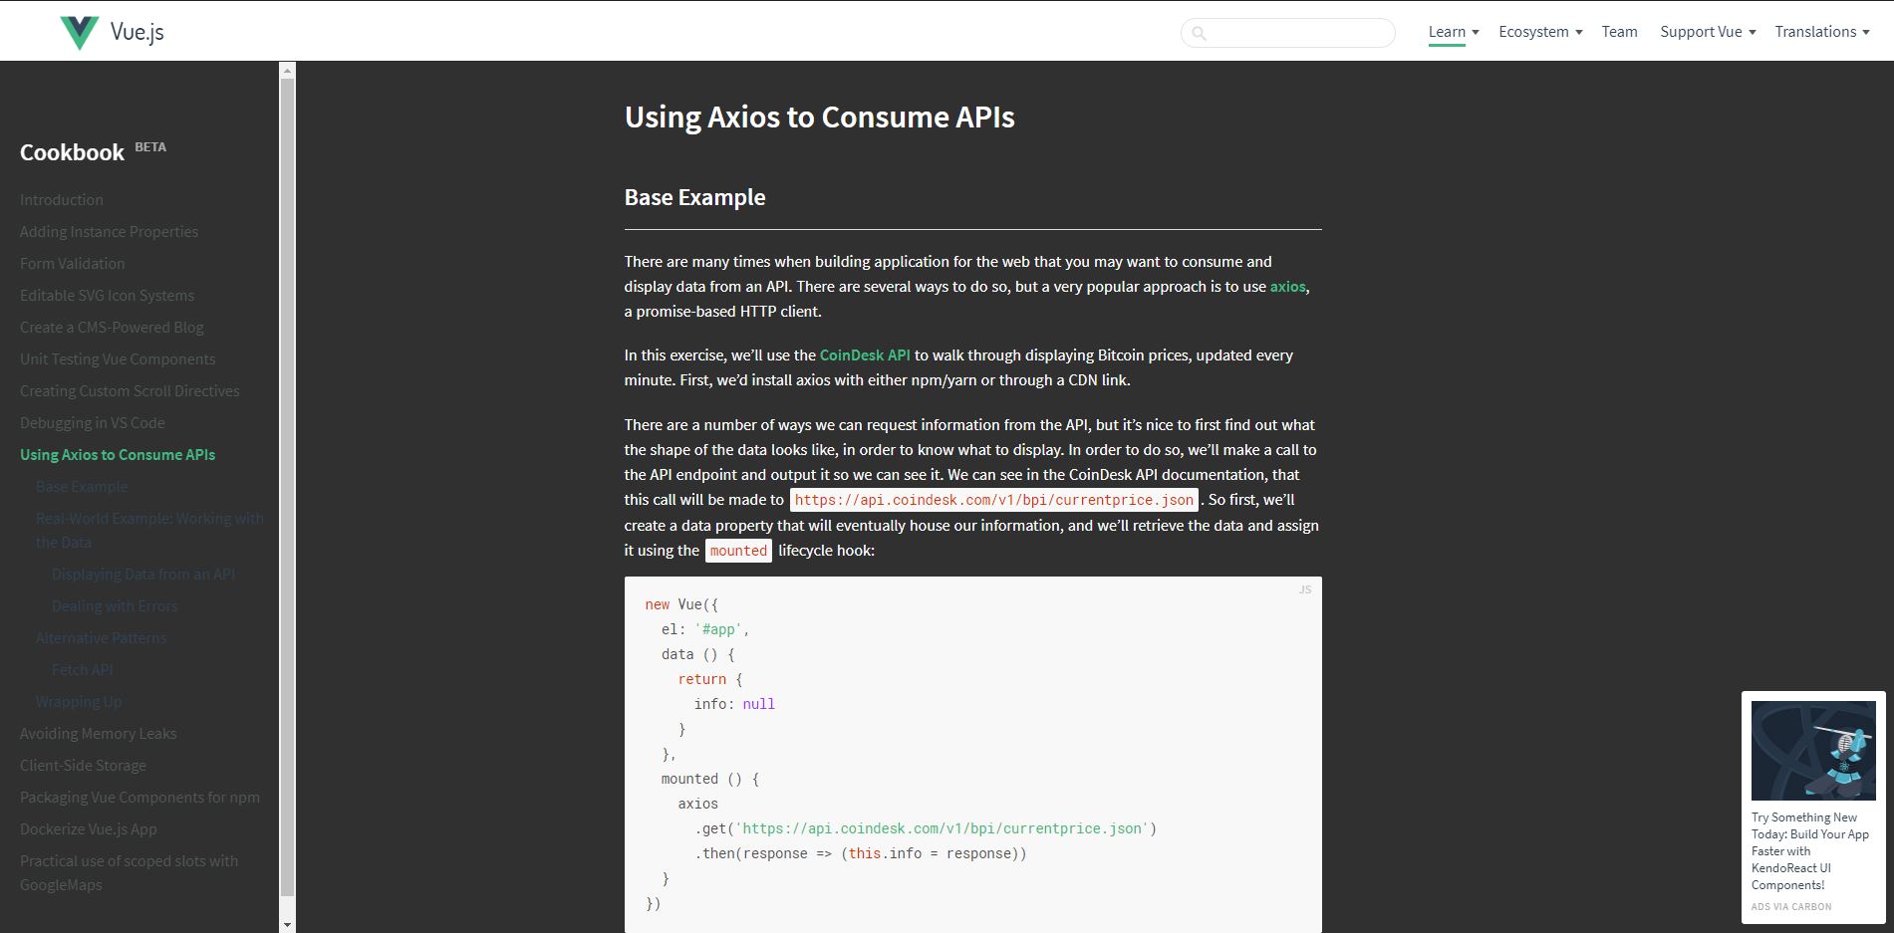Image resolution: width=1894 pixels, height=933 pixels.
Task: Open the axios link
Action: 1287,287
